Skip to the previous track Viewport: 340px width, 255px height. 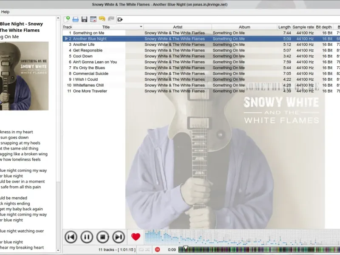[71, 237]
